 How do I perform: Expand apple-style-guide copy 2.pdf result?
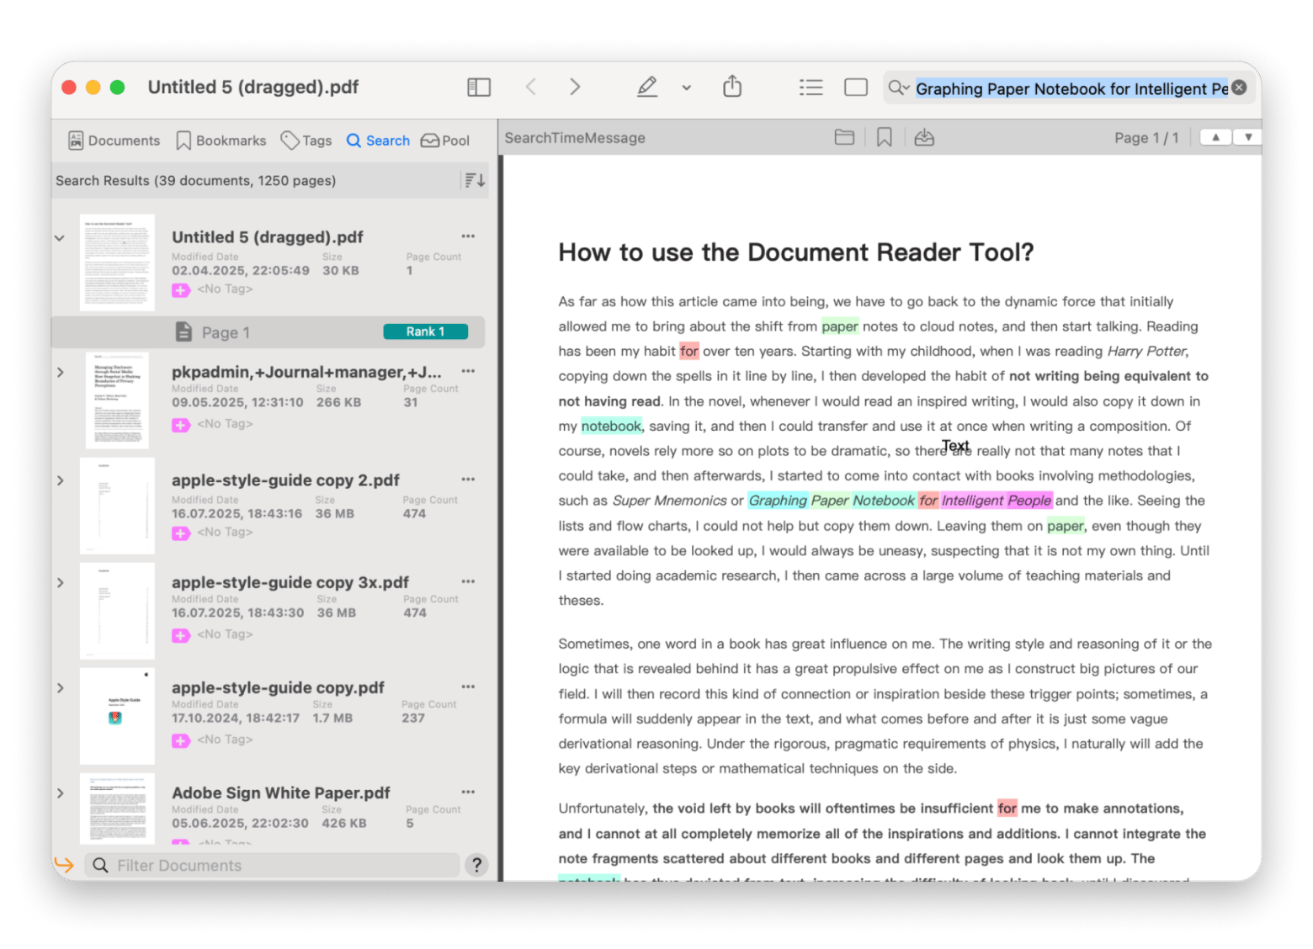pos(60,480)
